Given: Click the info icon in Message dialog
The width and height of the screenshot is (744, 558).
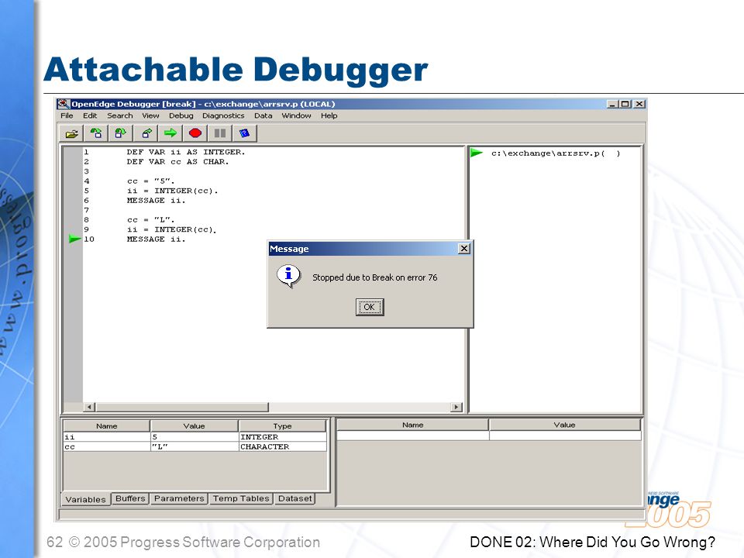Looking at the screenshot, I should click(x=288, y=276).
